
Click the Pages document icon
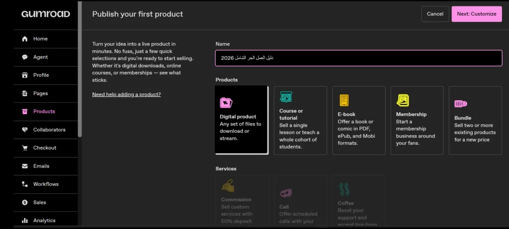point(25,93)
